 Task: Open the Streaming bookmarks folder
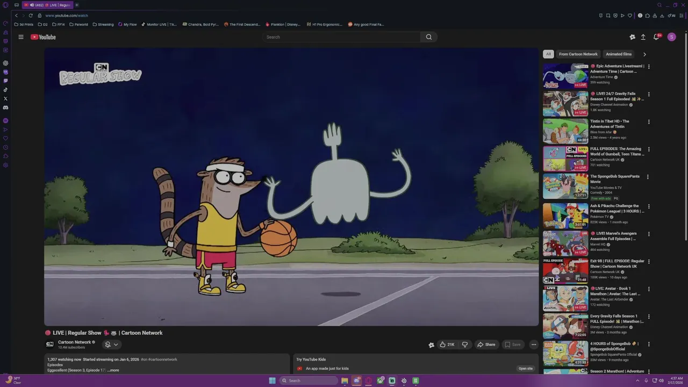pyautogui.click(x=103, y=24)
